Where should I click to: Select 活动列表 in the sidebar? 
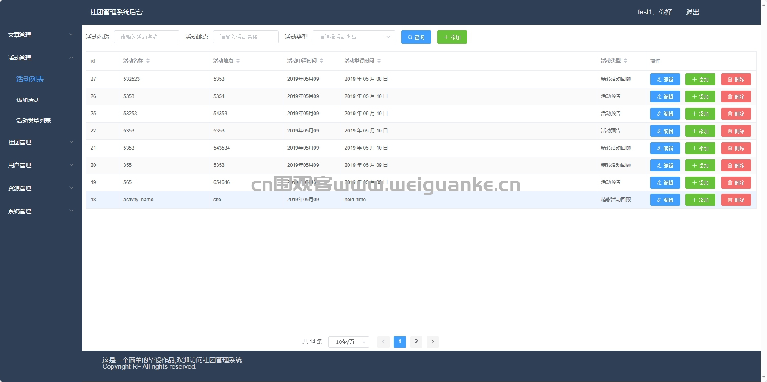click(x=30, y=79)
